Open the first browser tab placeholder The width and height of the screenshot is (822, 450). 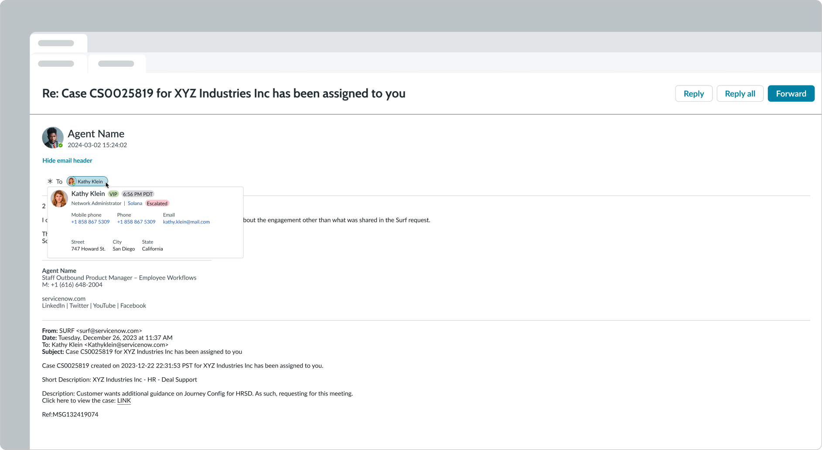pos(55,43)
